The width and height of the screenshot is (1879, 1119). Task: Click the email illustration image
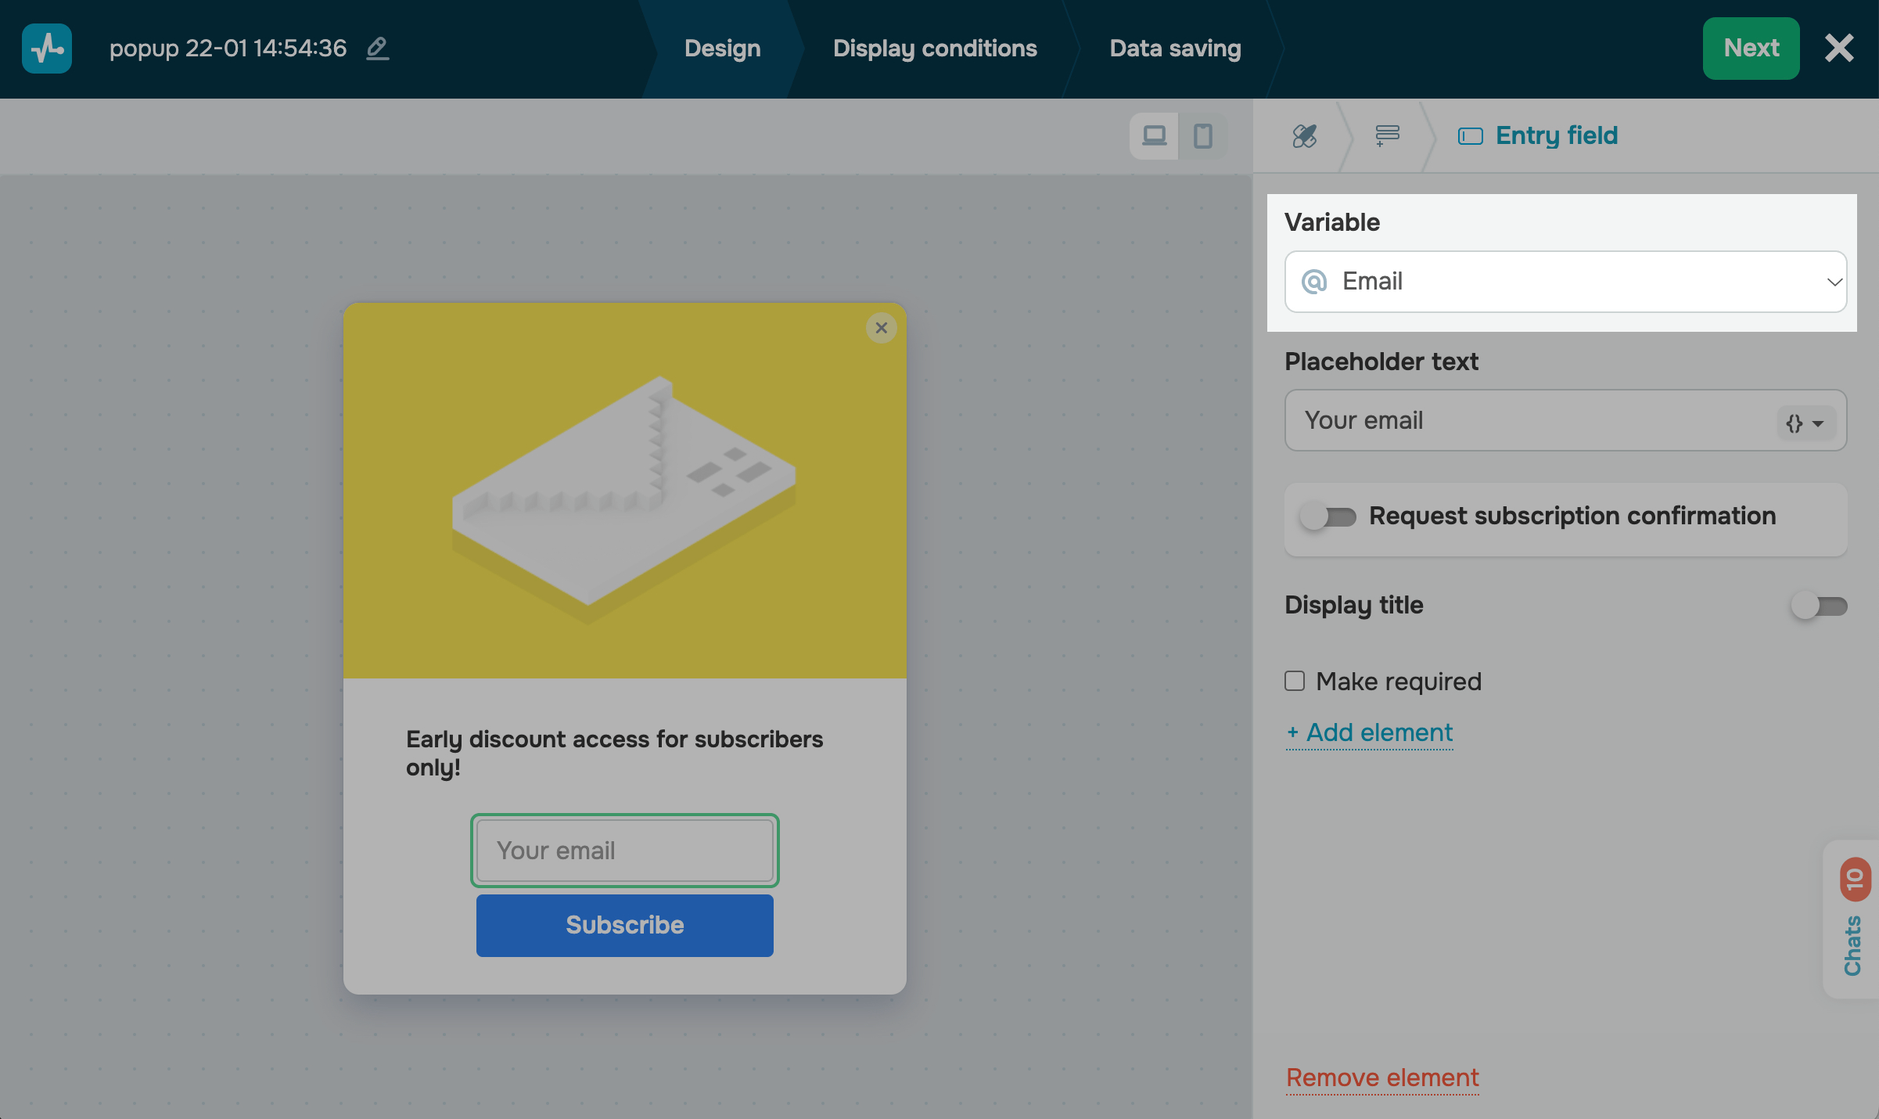coord(624,491)
